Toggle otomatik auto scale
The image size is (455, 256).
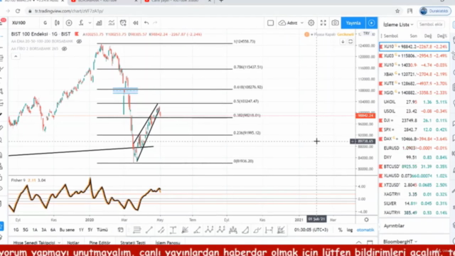point(365,230)
